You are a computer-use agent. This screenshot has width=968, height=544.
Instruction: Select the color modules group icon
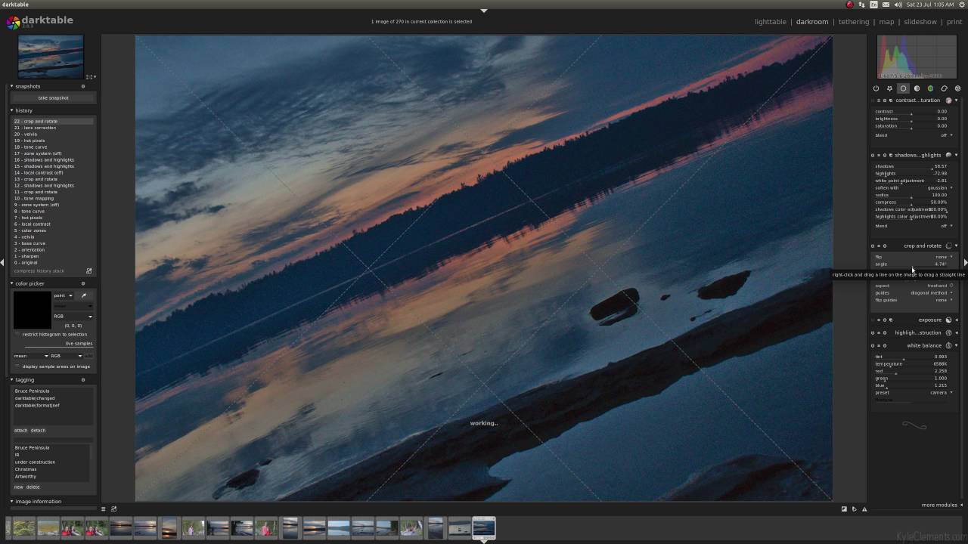(930, 88)
